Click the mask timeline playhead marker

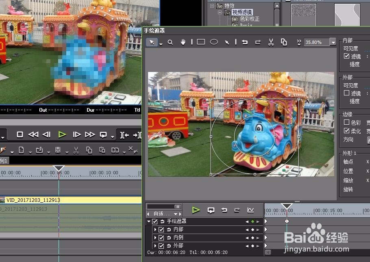pos(287,206)
